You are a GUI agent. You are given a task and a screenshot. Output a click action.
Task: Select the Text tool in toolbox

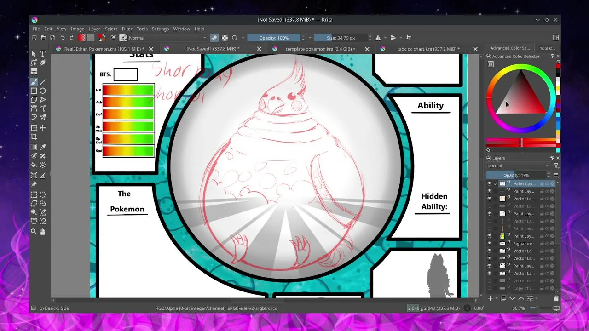(x=43, y=54)
